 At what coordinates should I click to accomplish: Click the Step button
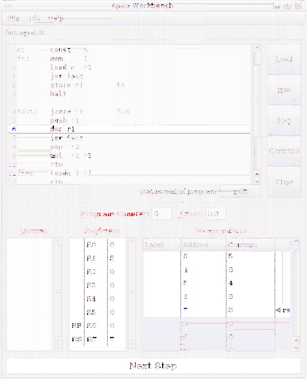(x=284, y=120)
